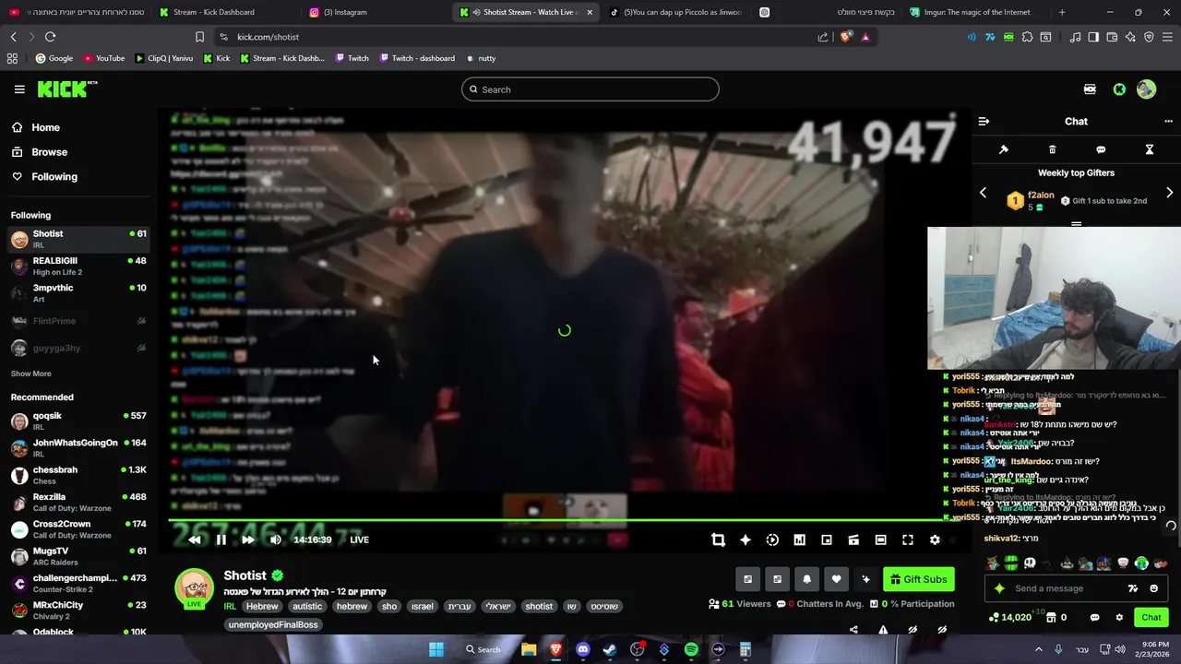Open the 7TV emote menu in chat input
This screenshot has width=1181, height=664.
1133,588
